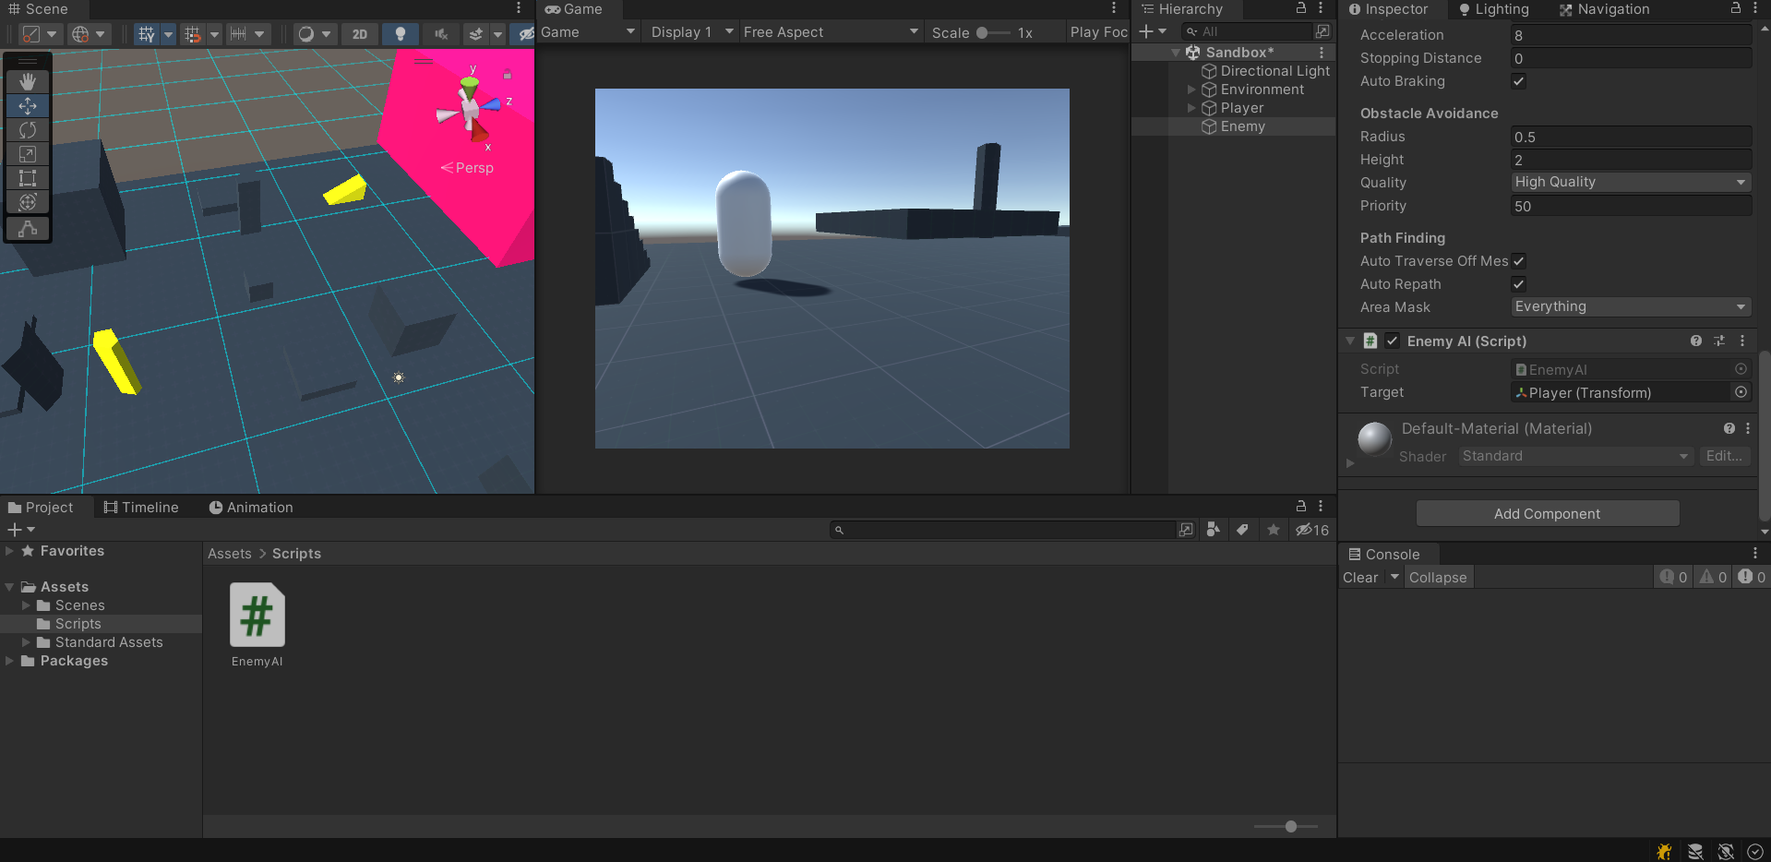Clear the Console
Image resolution: width=1771 pixels, height=862 pixels.
[x=1360, y=578]
